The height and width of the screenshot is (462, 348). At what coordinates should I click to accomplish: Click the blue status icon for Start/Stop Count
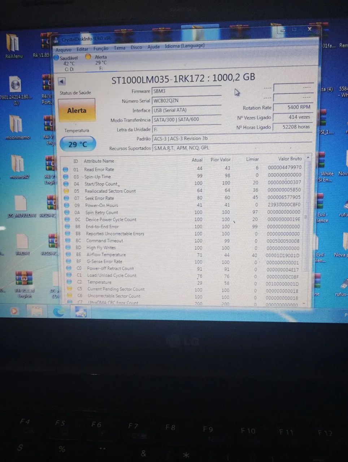66,184
